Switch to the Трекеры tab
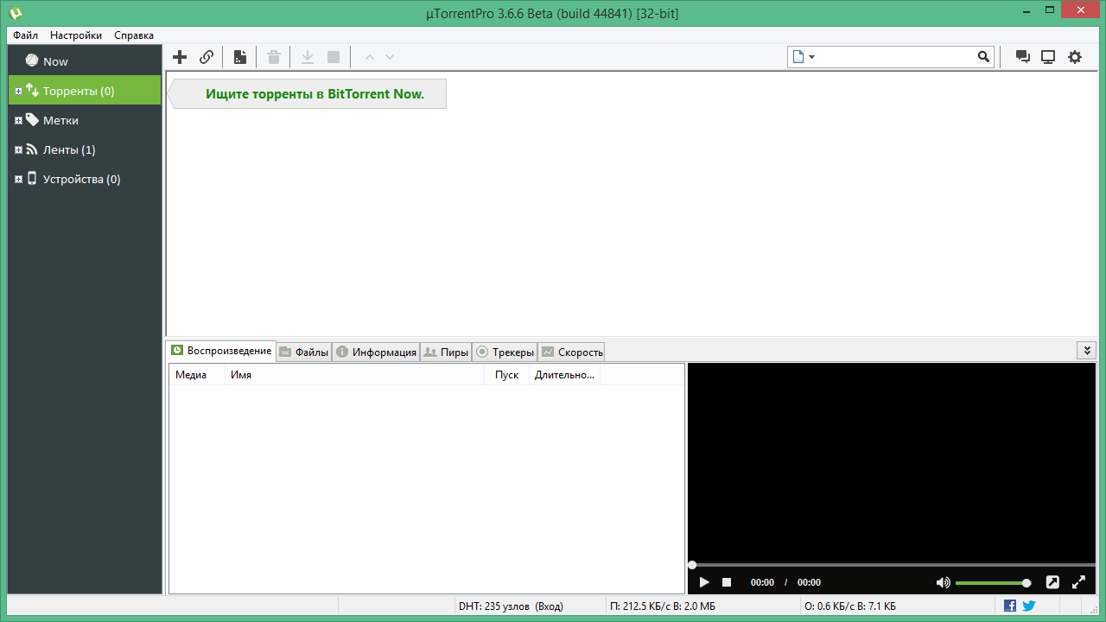1106x622 pixels. tap(505, 352)
